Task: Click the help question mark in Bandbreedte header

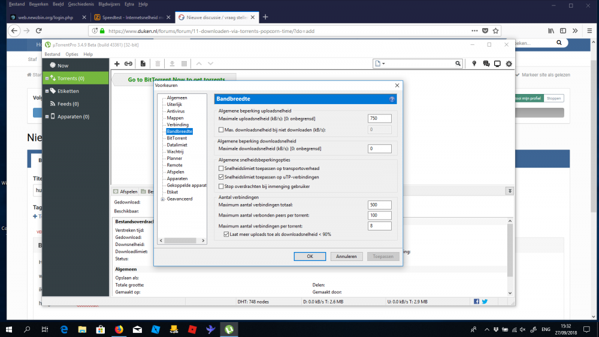Action: coord(392,99)
